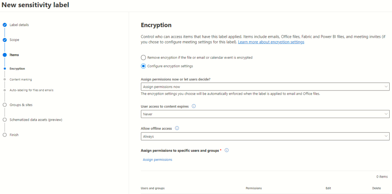Expand the User access expires Never dropdown
The height and width of the screenshot is (194, 392).
click(x=265, y=114)
